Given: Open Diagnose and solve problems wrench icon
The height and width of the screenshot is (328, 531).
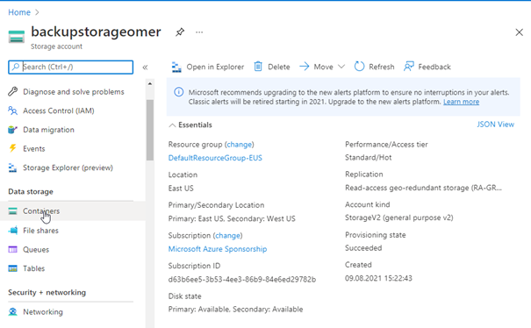Looking at the screenshot, I should [12, 92].
